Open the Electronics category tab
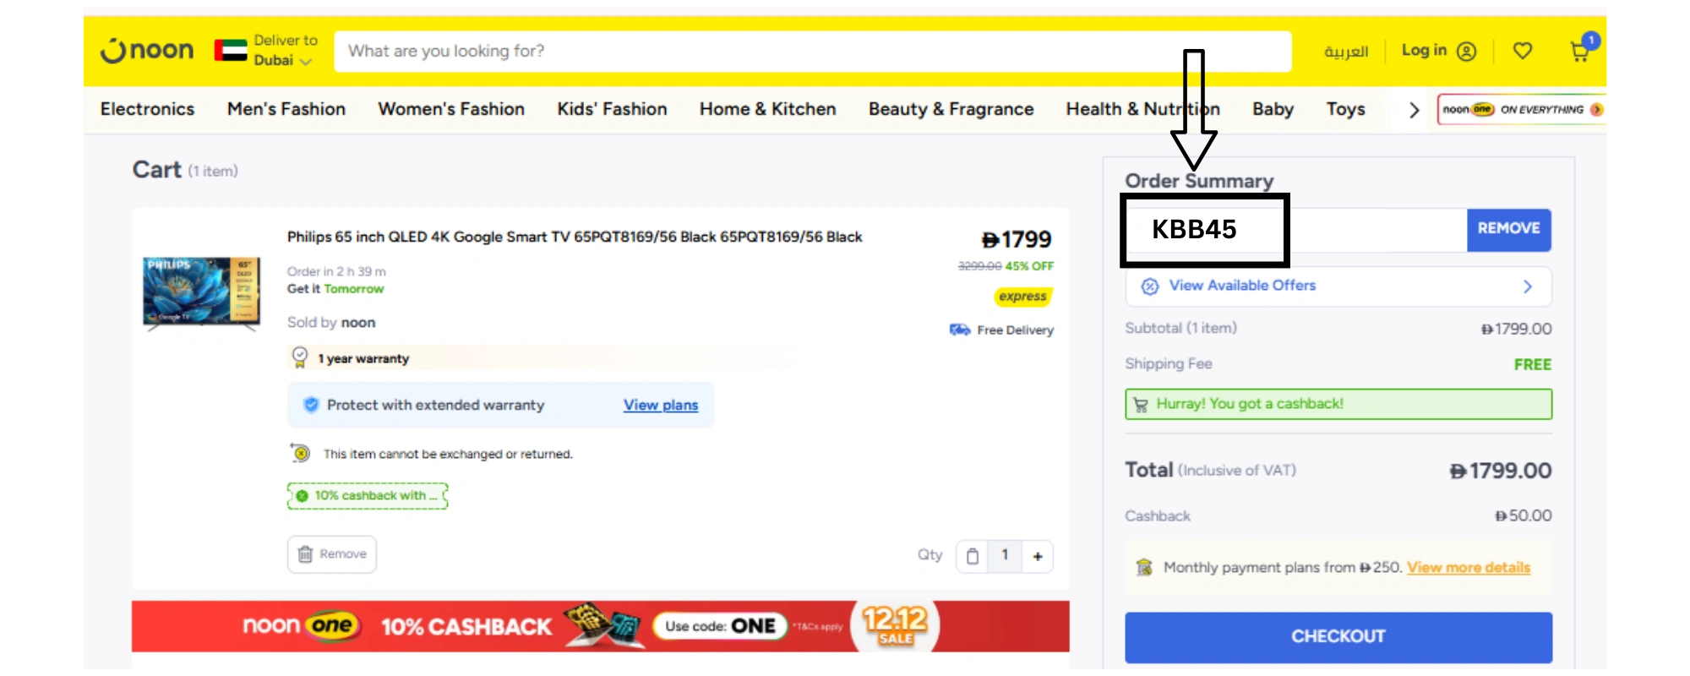1690x676 pixels. coord(146,109)
